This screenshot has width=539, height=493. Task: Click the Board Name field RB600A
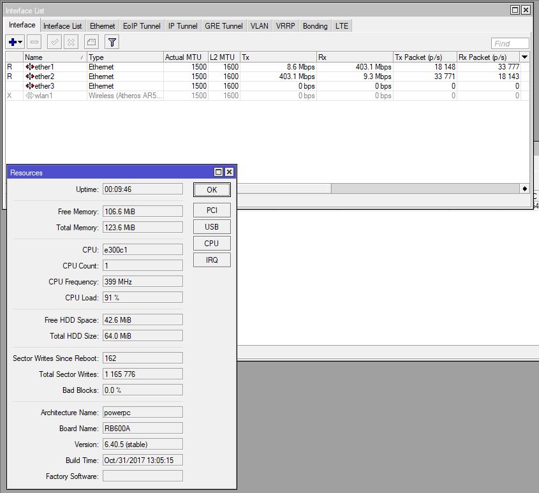click(143, 428)
